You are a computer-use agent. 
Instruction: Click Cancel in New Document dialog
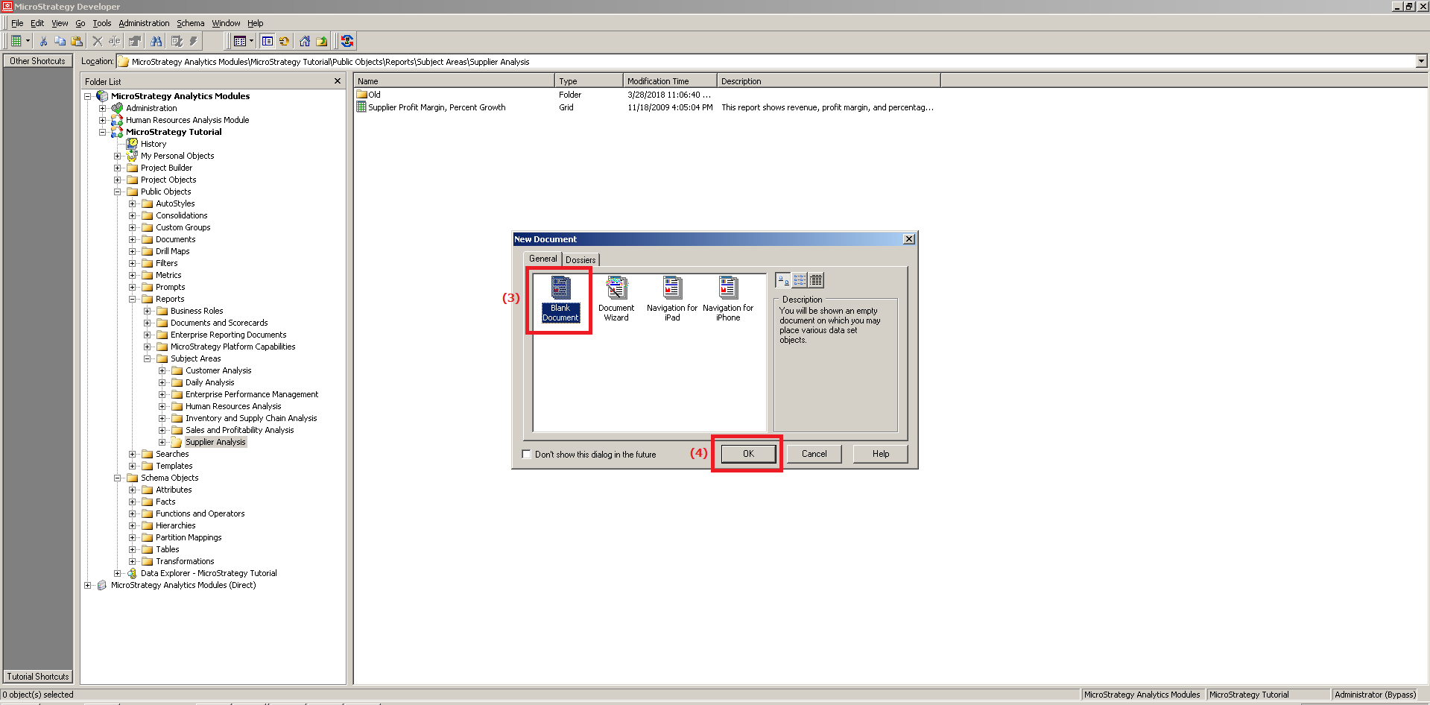(814, 454)
